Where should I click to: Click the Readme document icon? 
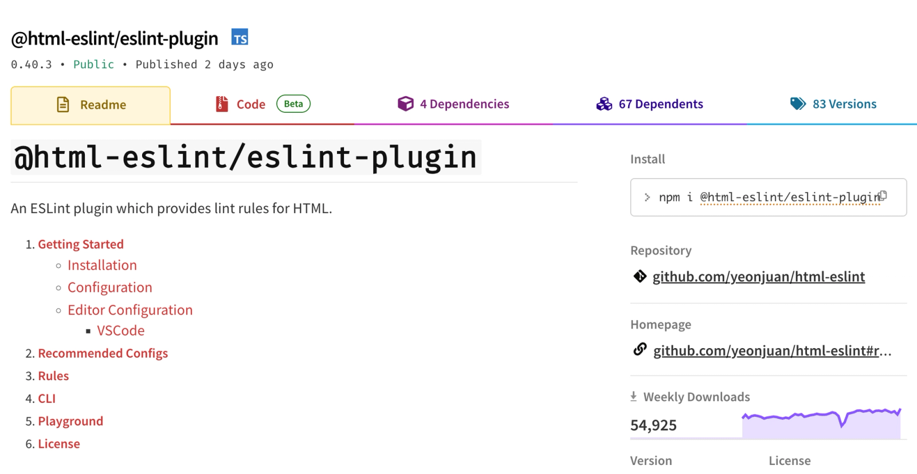(x=63, y=105)
